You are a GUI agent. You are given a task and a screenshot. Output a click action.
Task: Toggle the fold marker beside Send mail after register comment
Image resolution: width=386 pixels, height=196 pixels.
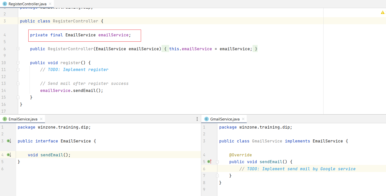[18, 83]
